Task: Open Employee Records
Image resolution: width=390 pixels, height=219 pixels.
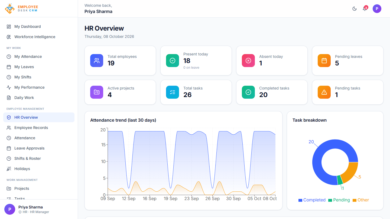Action: tap(39, 128)
